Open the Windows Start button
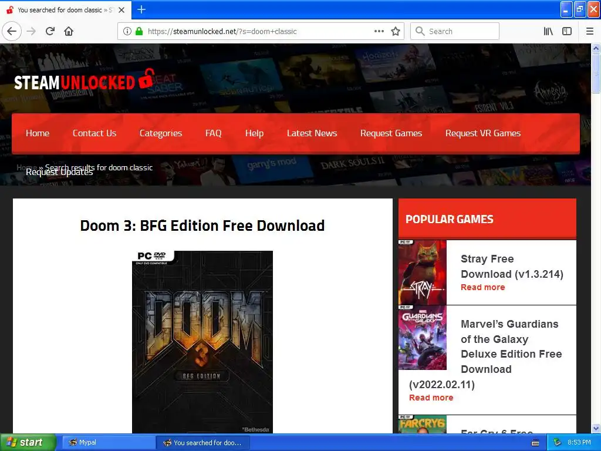This screenshot has width=601, height=451. (28, 442)
